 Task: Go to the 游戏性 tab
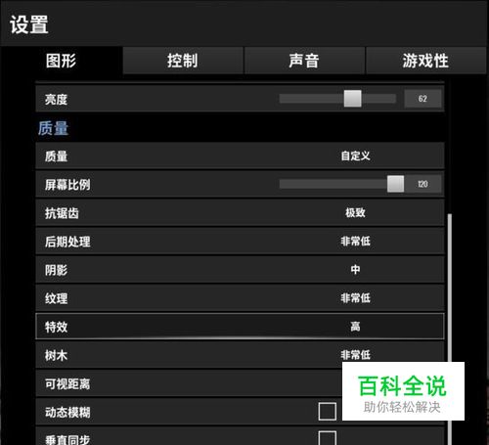425,61
